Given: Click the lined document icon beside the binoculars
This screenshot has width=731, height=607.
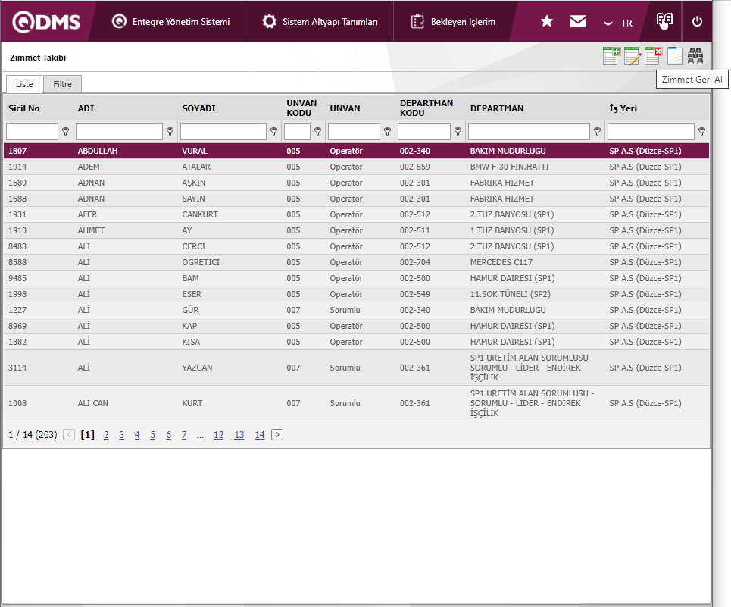Looking at the screenshot, I should tap(675, 57).
